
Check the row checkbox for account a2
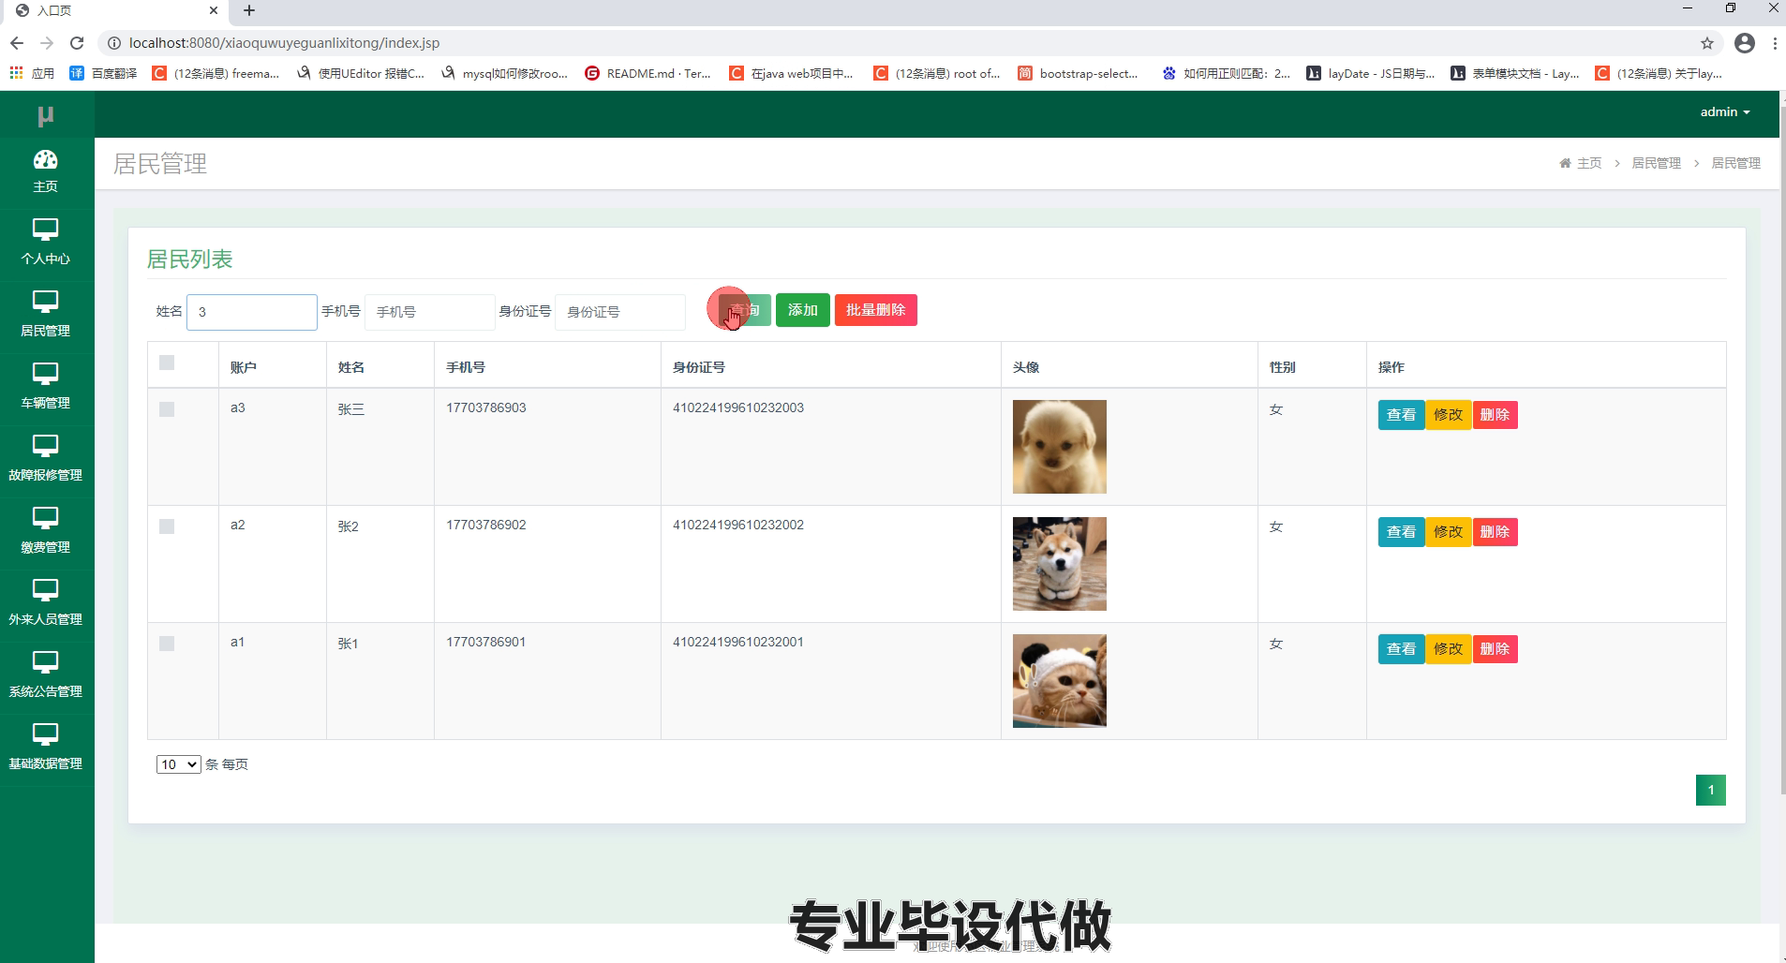point(167,526)
